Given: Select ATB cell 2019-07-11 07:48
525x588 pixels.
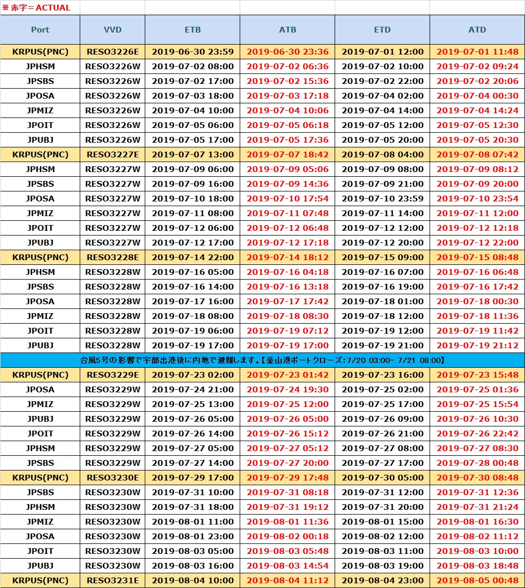Looking at the screenshot, I should click(287, 213).
